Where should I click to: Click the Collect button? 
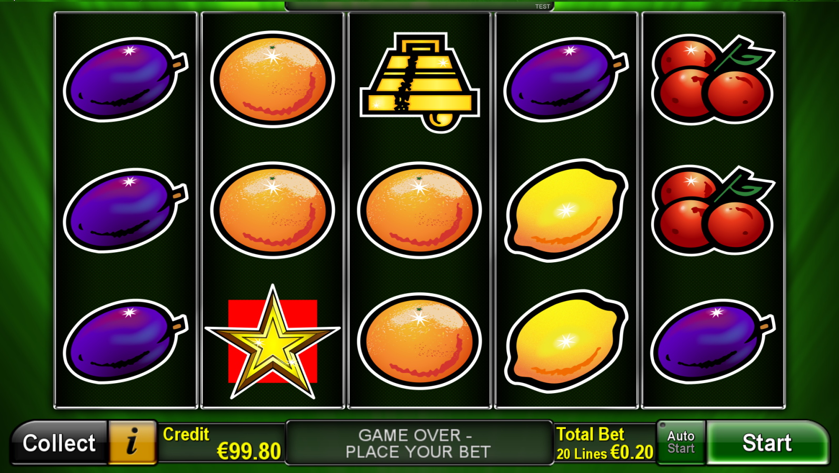click(59, 443)
